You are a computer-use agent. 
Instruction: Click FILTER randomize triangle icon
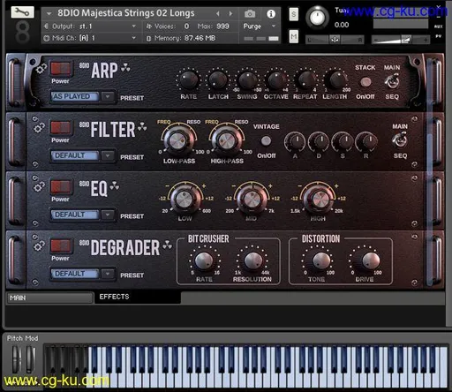click(x=142, y=126)
